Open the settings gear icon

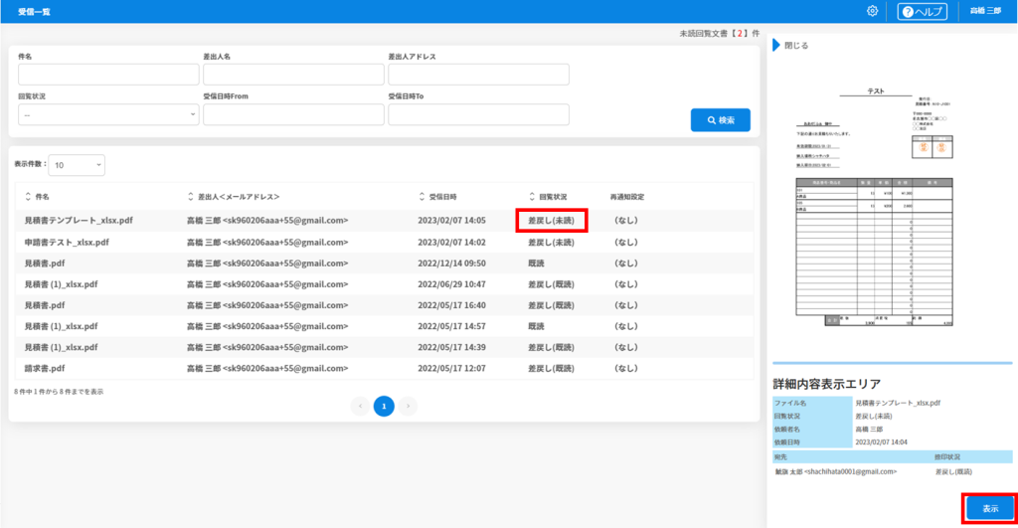point(872,11)
